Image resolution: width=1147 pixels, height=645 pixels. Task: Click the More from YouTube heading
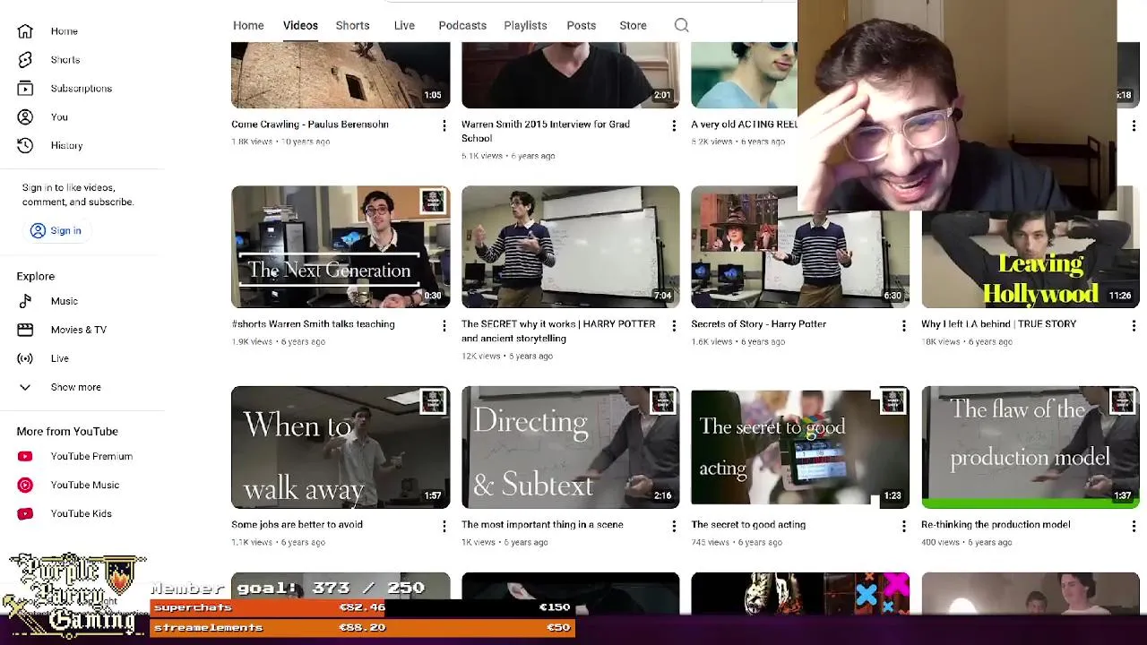tap(67, 432)
